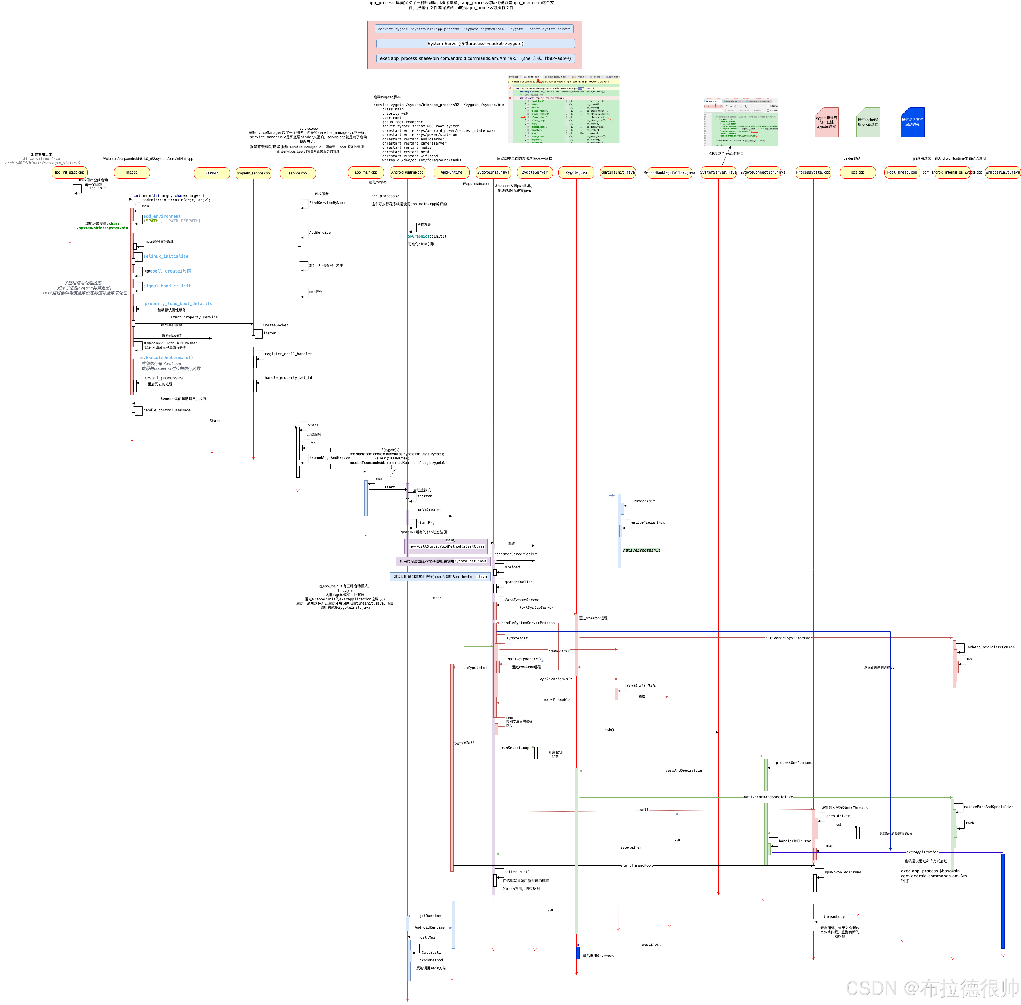Viewport: 1021px width, 1005px height.
Task: Select the ioctl.cpp lifeline header box
Action: (x=857, y=173)
